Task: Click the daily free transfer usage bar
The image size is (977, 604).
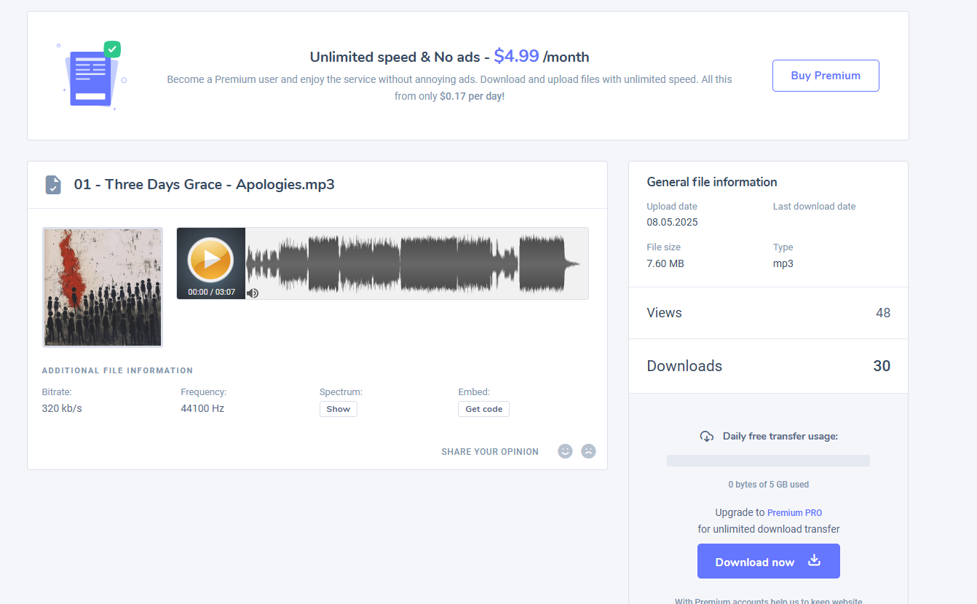Action: 769,461
